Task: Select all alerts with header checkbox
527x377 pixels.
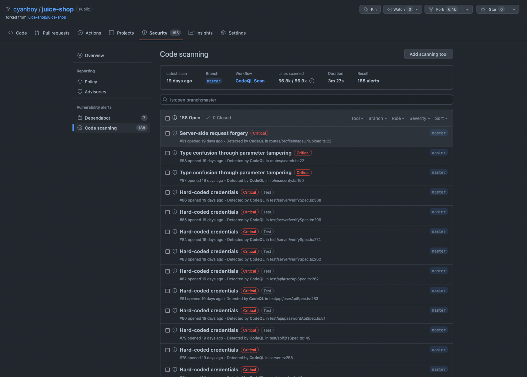Action: [167, 118]
